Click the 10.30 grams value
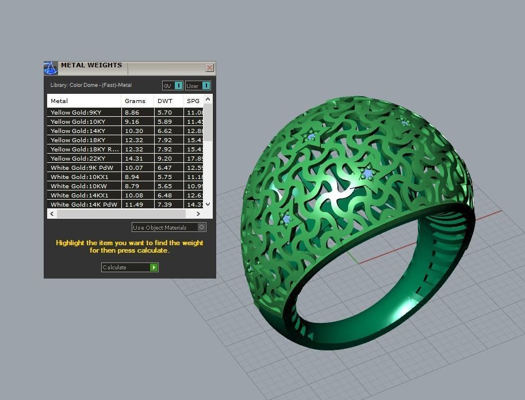Image resolution: width=525 pixels, height=400 pixels. (134, 131)
